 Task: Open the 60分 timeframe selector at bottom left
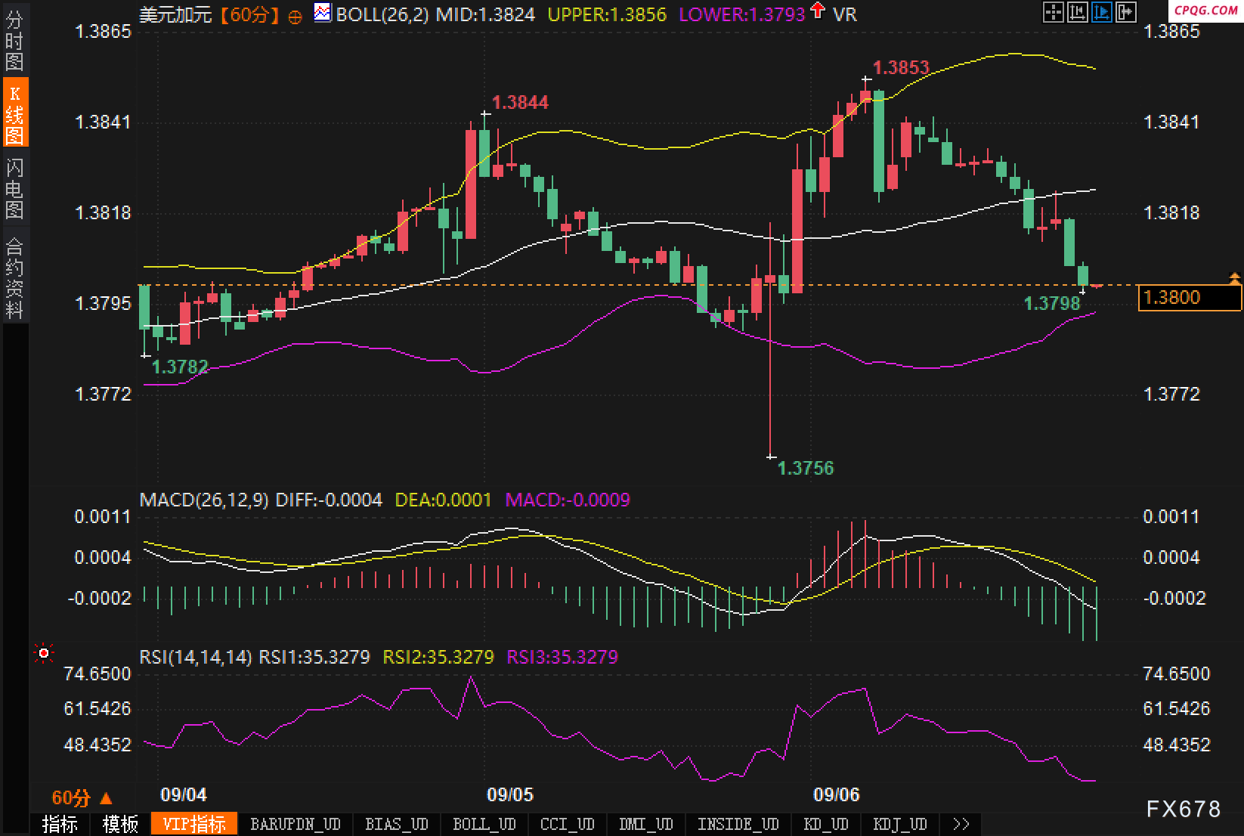(x=81, y=797)
